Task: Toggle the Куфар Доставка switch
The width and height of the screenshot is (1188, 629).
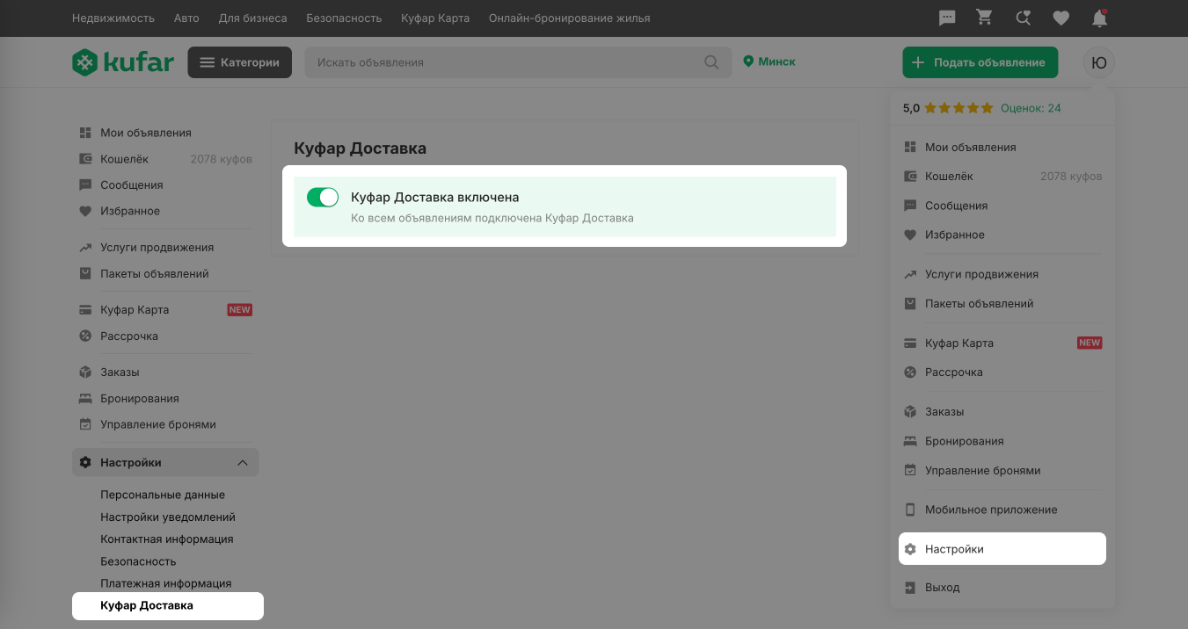Action: click(323, 198)
